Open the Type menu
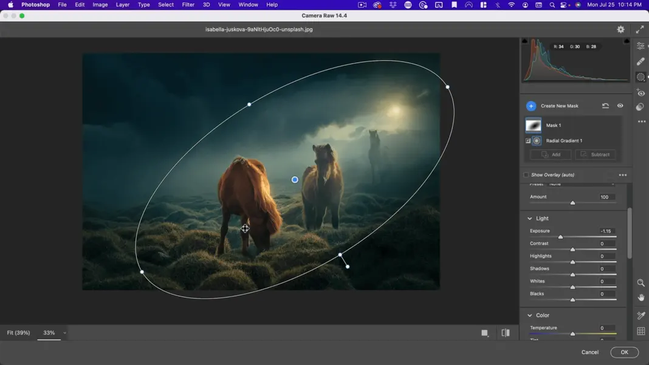 [143, 4]
